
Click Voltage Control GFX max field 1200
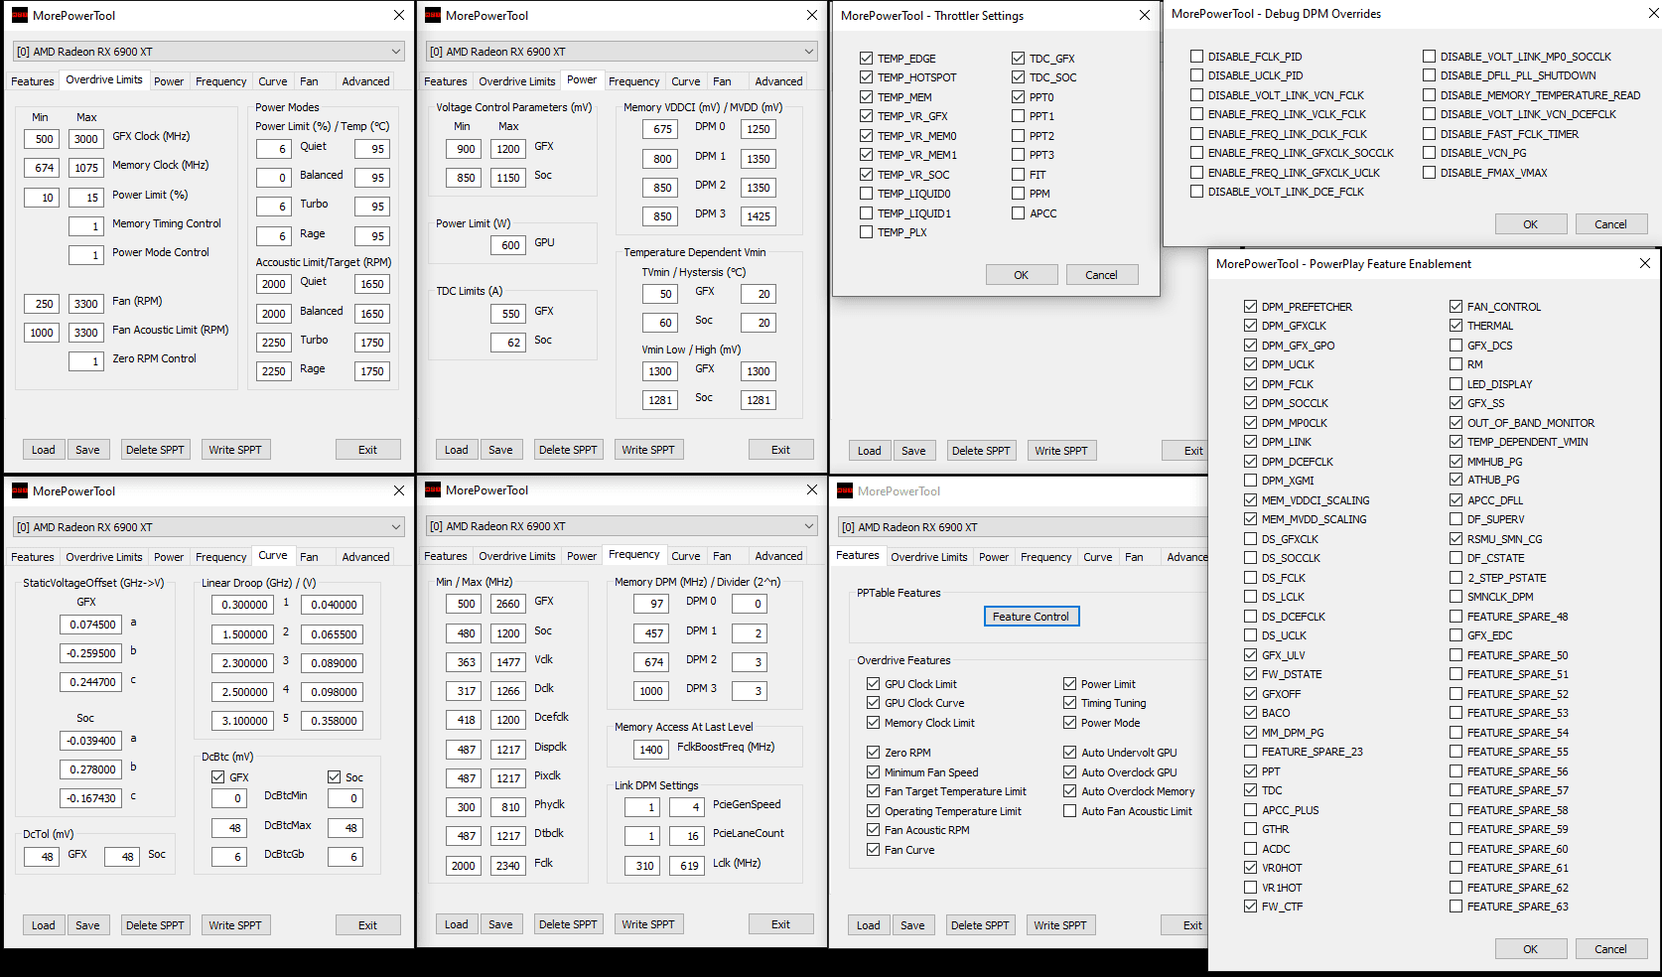(508, 149)
